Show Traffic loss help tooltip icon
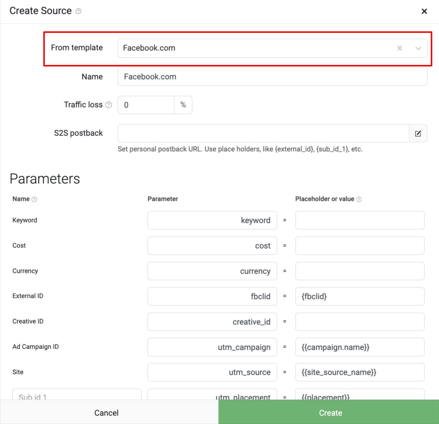Viewport: 439px width, 424px height. click(x=109, y=105)
